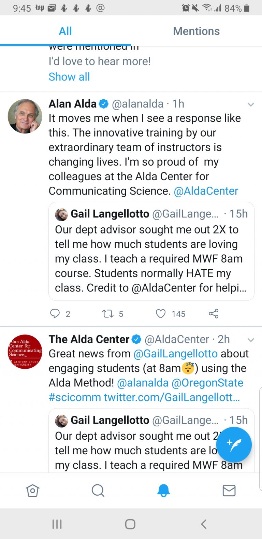Viewport: 262px width, 539px height.
Task: Open the Home icon in bottom navigation
Action: pyautogui.click(x=33, y=491)
